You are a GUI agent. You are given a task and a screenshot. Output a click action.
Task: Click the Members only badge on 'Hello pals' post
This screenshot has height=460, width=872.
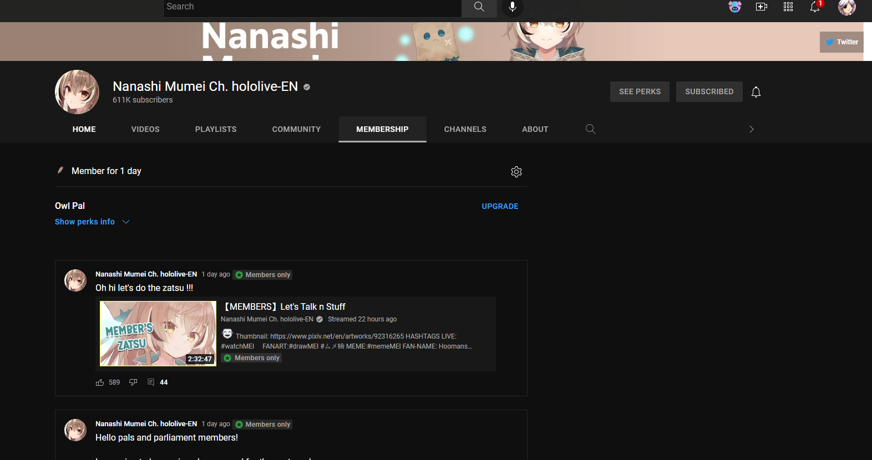(262, 425)
